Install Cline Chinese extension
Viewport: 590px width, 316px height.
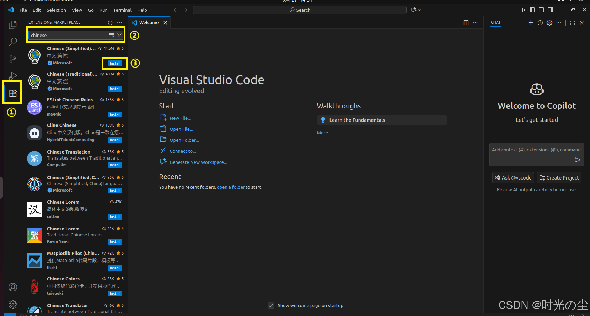point(115,140)
